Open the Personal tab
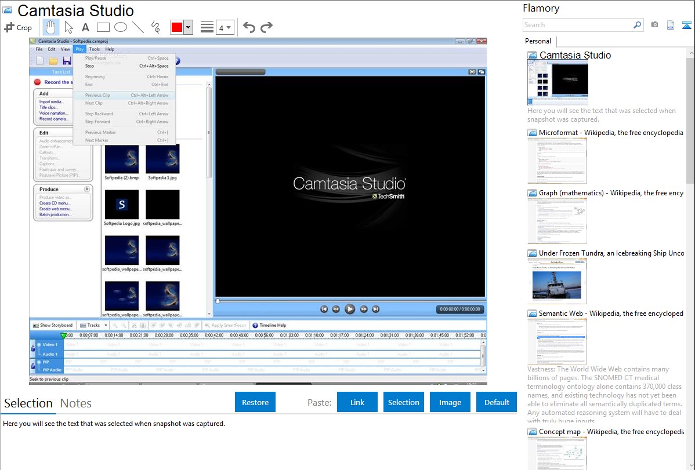This screenshot has width=695, height=470. pyautogui.click(x=538, y=41)
